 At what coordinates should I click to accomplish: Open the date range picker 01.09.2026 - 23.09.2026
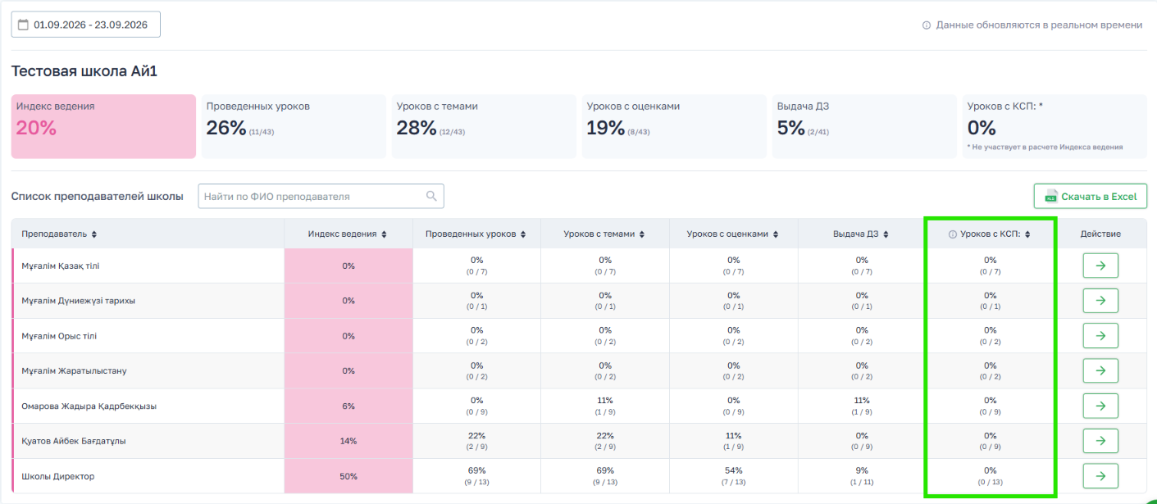pyautogui.click(x=85, y=25)
